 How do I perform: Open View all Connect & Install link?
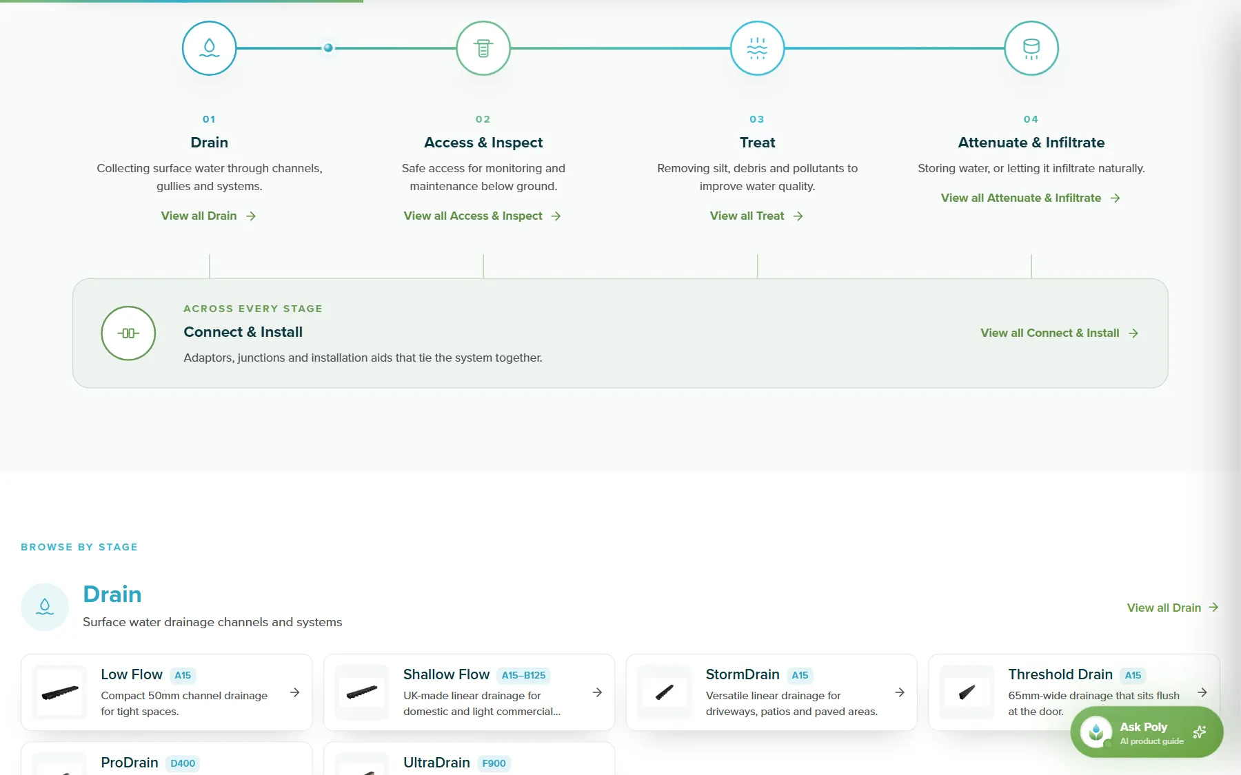(1060, 333)
